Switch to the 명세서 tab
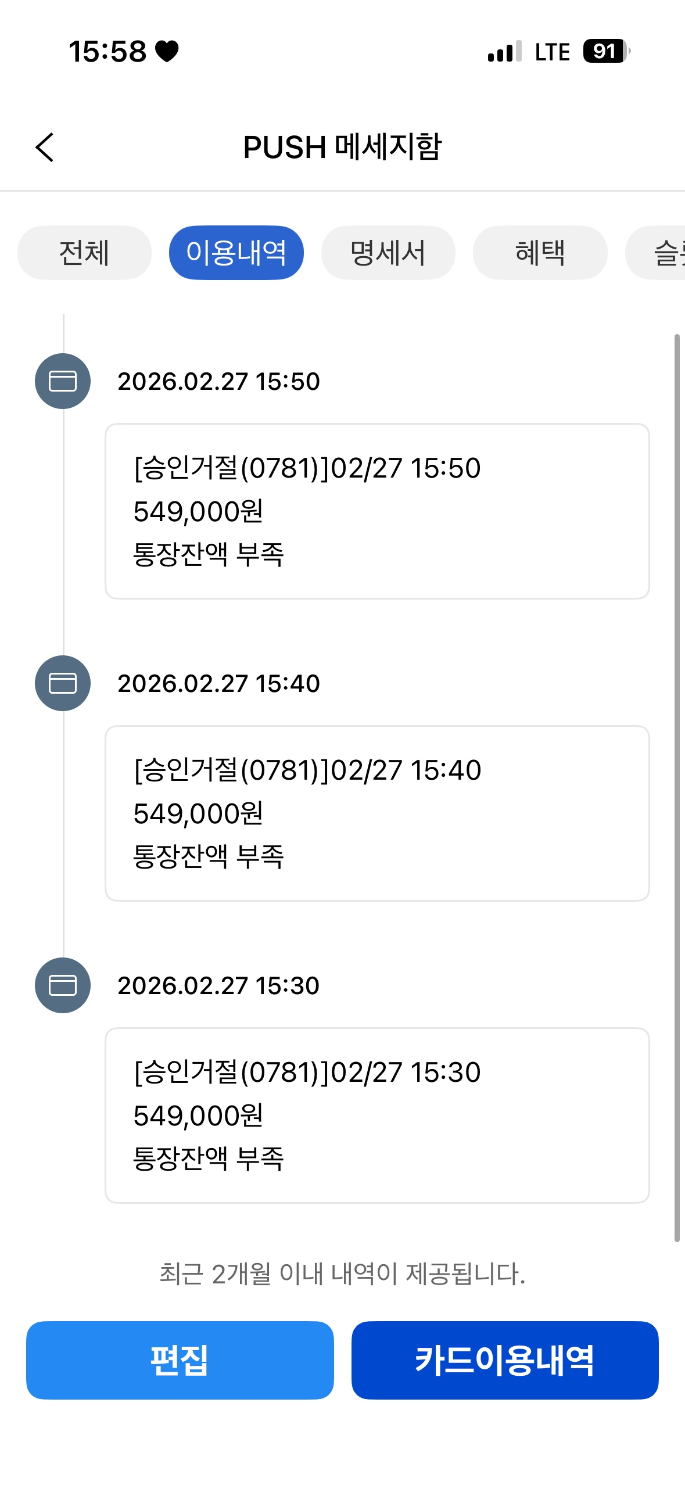This screenshot has width=685, height=1485. tap(388, 253)
